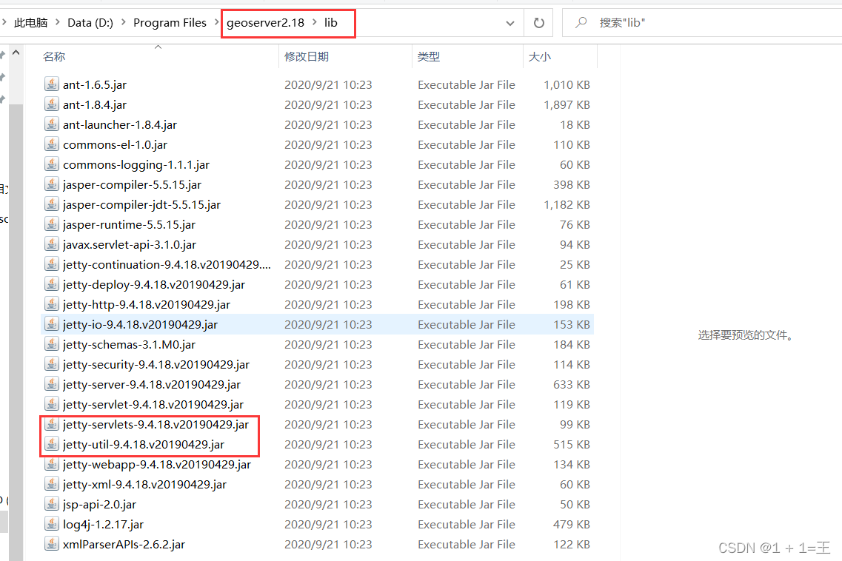Click the jar icon of jetty-servlet-9.4.18 file
This screenshot has width=842, height=561.
[52, 404]
